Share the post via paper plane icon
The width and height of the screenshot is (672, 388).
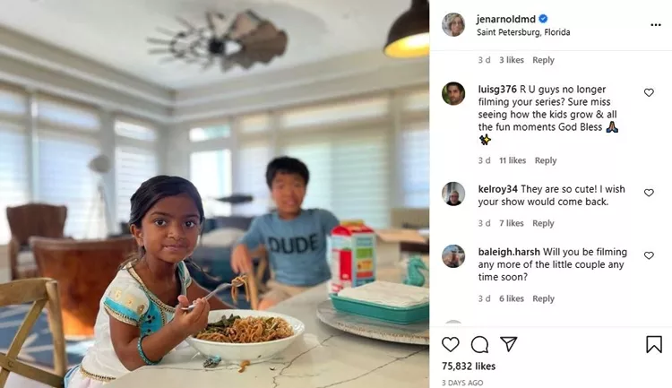click(509, 344)
